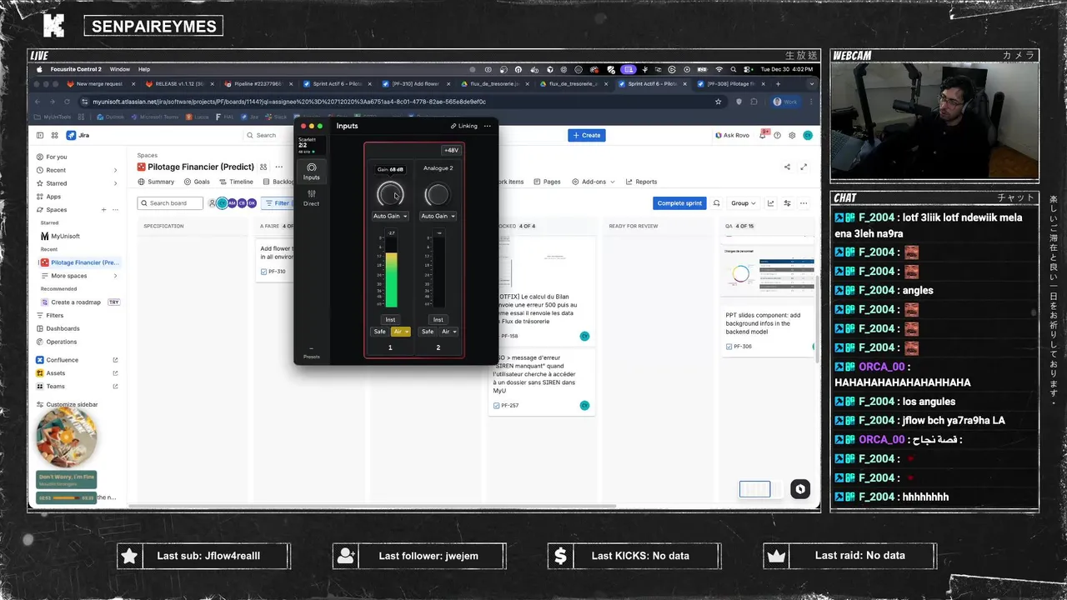Open Jira settings gear
Screen dimensions: 1067x600
[792, 135]
